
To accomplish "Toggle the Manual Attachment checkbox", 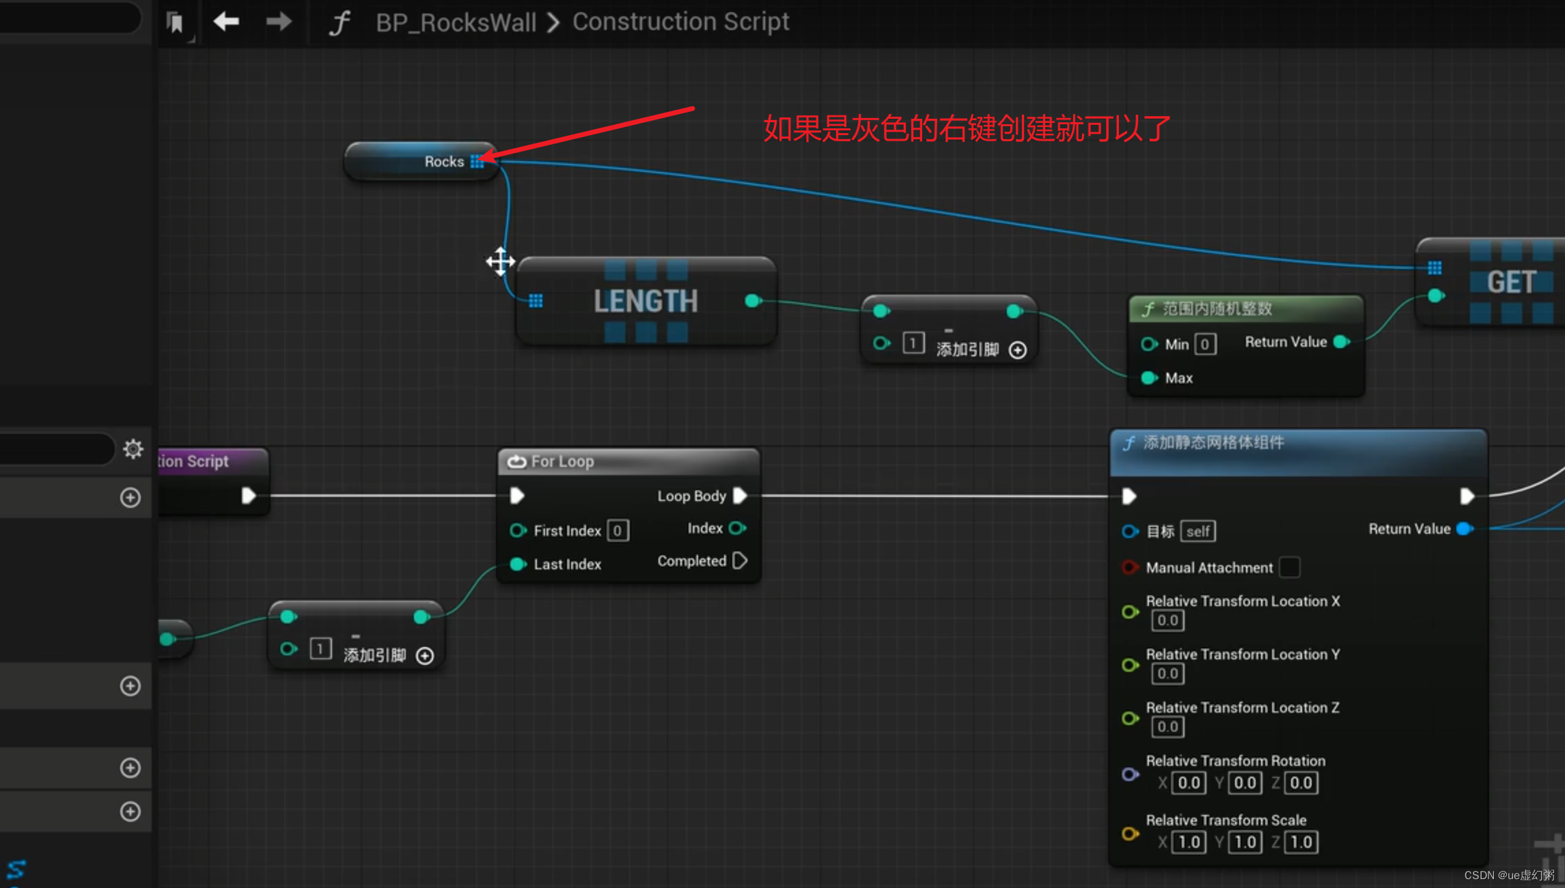I will click(x=1289, y=567).
